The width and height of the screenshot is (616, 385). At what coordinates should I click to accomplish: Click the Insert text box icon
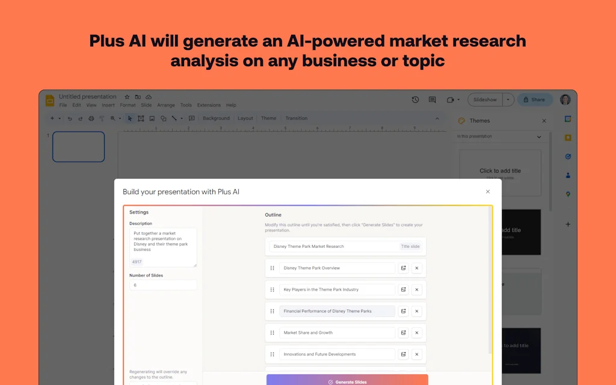click(x=141, y=119)
